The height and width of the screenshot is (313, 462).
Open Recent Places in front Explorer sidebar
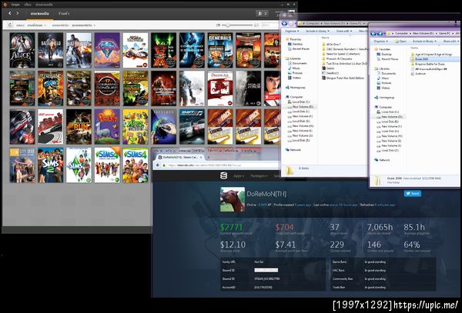387,59
